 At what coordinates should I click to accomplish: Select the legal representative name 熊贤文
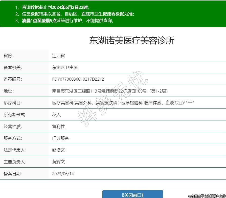(x=58, y=150)
